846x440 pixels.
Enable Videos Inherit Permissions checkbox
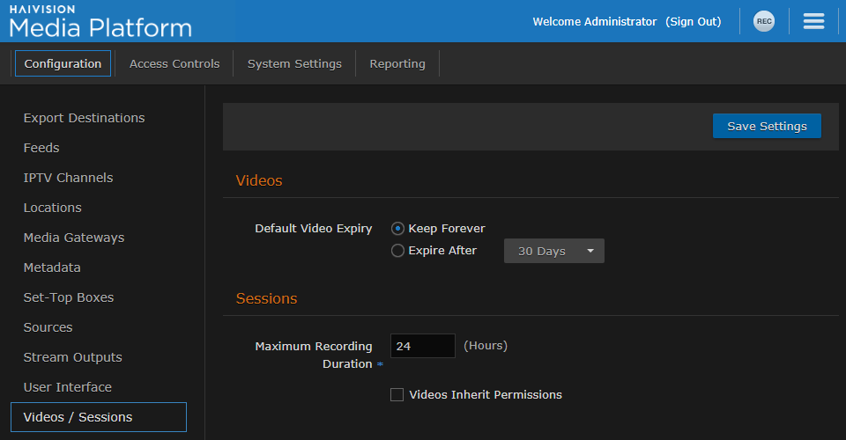click(x=397, y=395)
